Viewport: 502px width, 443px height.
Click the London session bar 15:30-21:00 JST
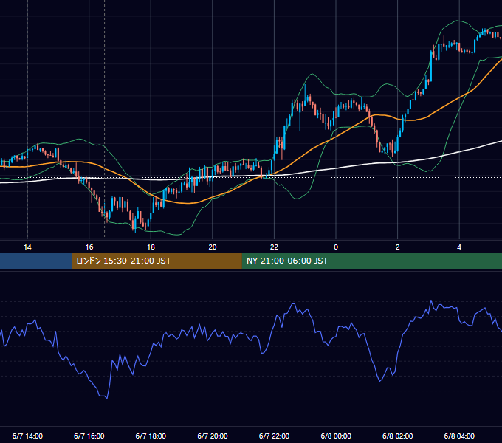click(x=157, y=261)
